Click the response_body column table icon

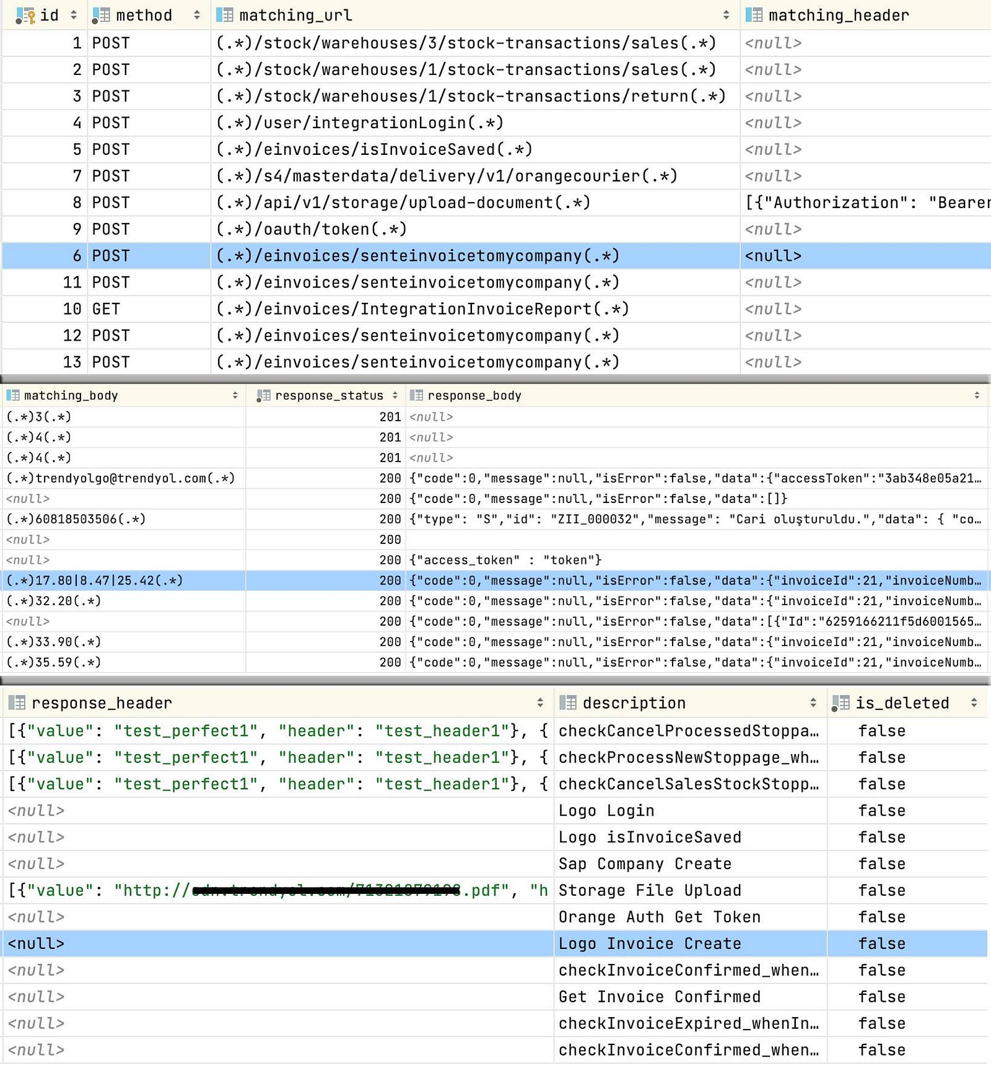coord(417,395)
